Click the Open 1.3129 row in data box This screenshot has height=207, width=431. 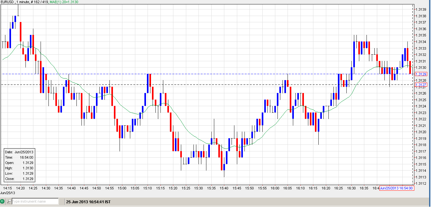[x=19, y=163]
